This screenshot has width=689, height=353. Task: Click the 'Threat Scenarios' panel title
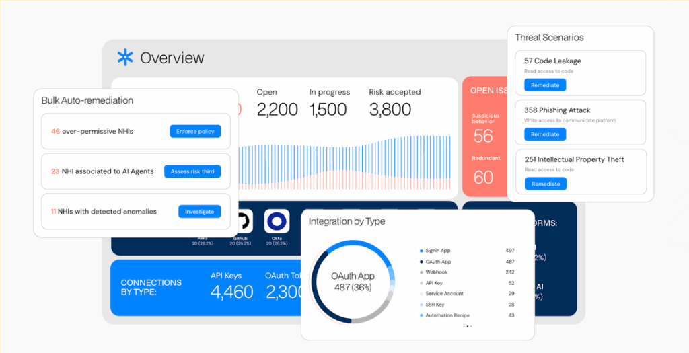(549, 38)
